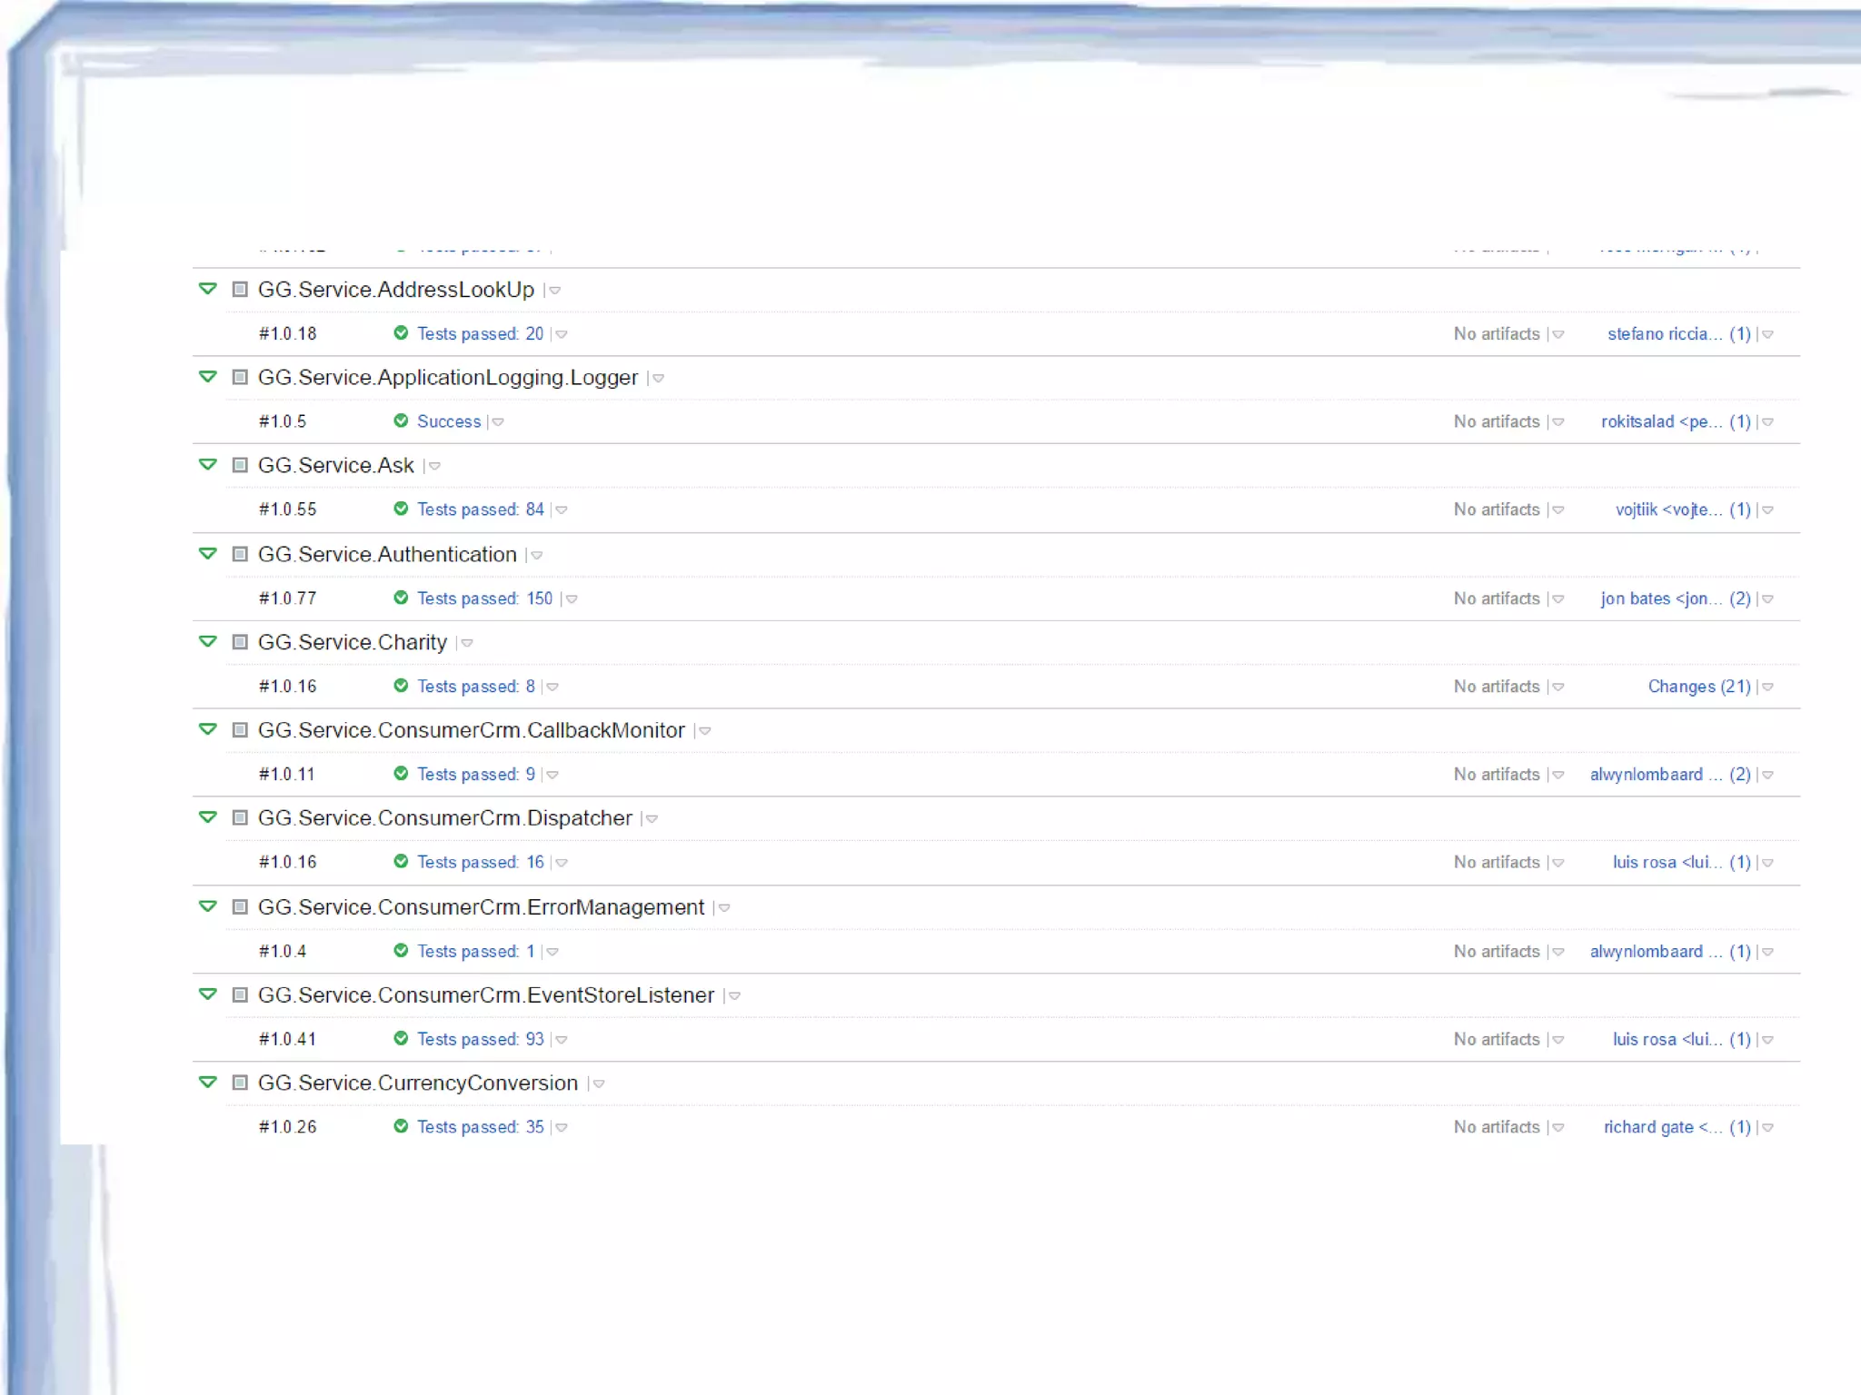The width and height of the screenshot is (1861, 1395).
Task: Open Tests passed: 84 results link
Action: click(x=480, y=510)
